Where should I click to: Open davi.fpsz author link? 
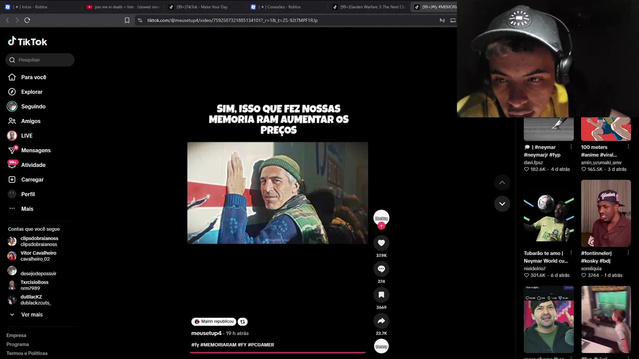533,163
